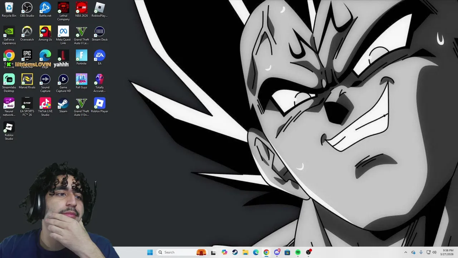The width and height of the screenshot is (458, 258).
Task: Launch OBS Studio from the desktop
Action: click(x=27, y=10)
